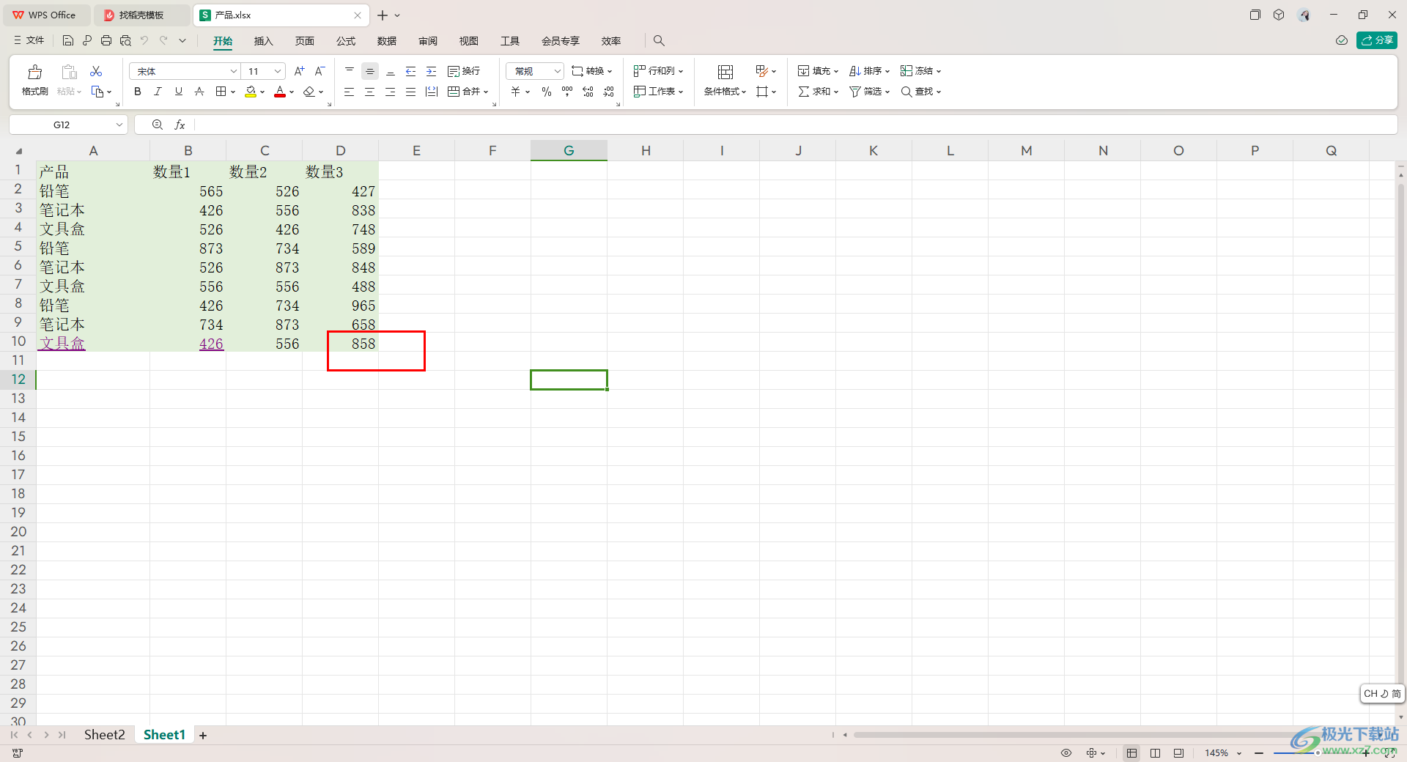Click the Decrease Indent icon
The image size is (1407, 762).
tap(411, 71)
